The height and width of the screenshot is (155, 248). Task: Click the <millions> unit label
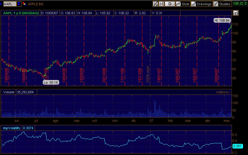(223, 92)
